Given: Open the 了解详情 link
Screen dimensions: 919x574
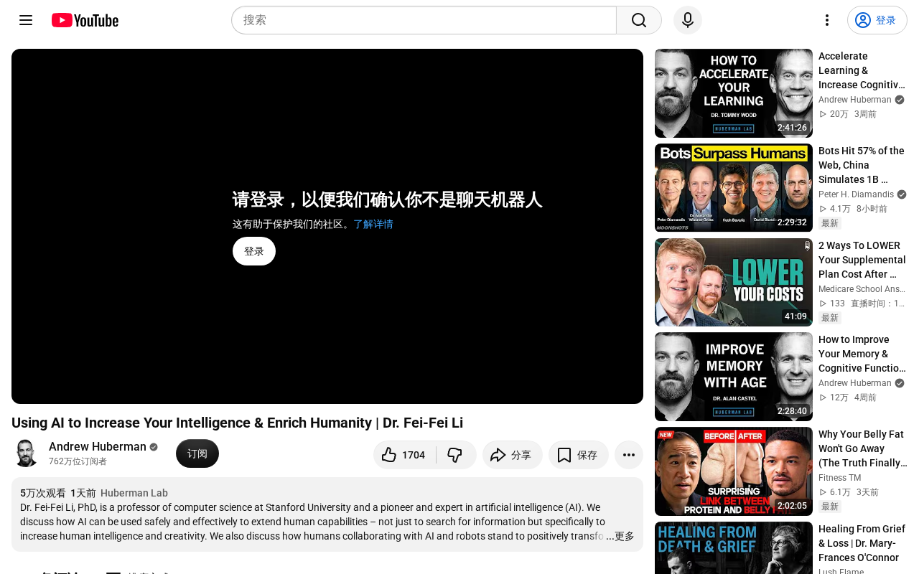Looking at the screenshot, I should click(373, 224).
